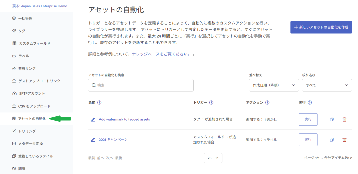Click the upload icon beside ゲストアップロードリンク
The image size is (358, 174).
click(14, 81)
